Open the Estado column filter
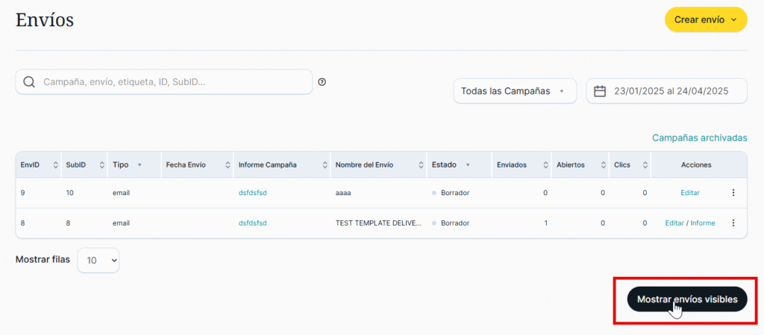The width and height of the screenshot is (764, 335). (x=468, y=165)
